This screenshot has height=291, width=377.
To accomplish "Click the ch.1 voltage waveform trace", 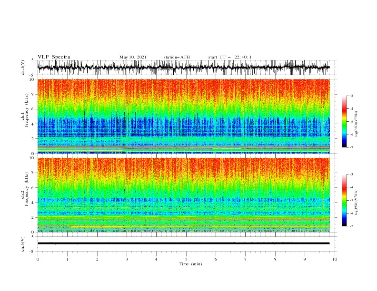I will 183,68.
